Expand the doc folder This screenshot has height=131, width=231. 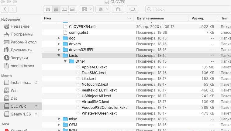(59, 38)
